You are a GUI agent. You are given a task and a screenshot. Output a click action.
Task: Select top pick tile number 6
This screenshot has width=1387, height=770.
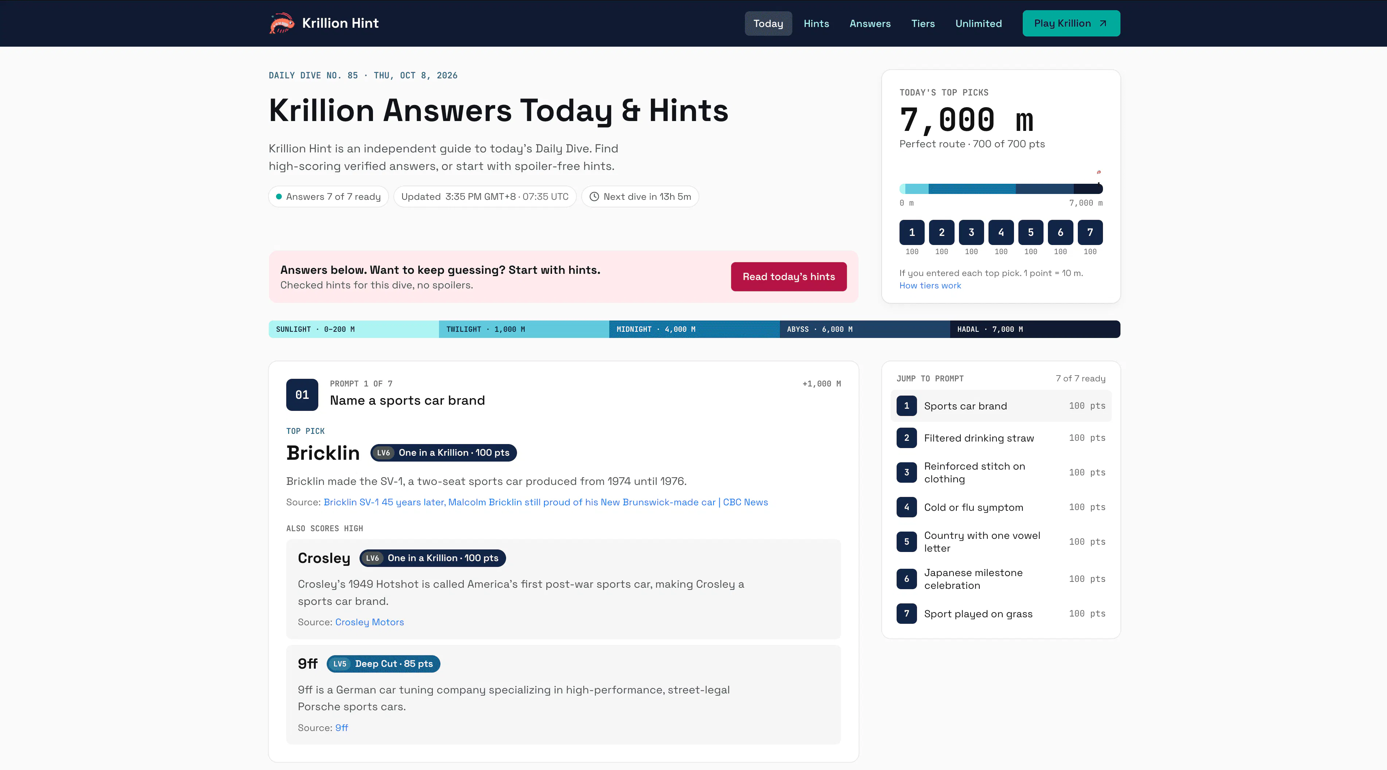pyautogui.click(x=1060, y=232)
